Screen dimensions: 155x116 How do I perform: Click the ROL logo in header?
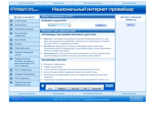coord(24,9)
